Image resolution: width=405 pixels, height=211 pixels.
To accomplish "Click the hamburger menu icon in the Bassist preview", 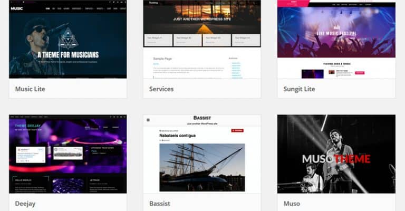I will tap(148, 120).
